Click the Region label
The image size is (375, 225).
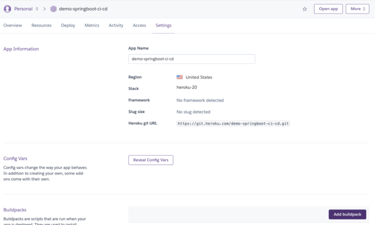(135, 77)
